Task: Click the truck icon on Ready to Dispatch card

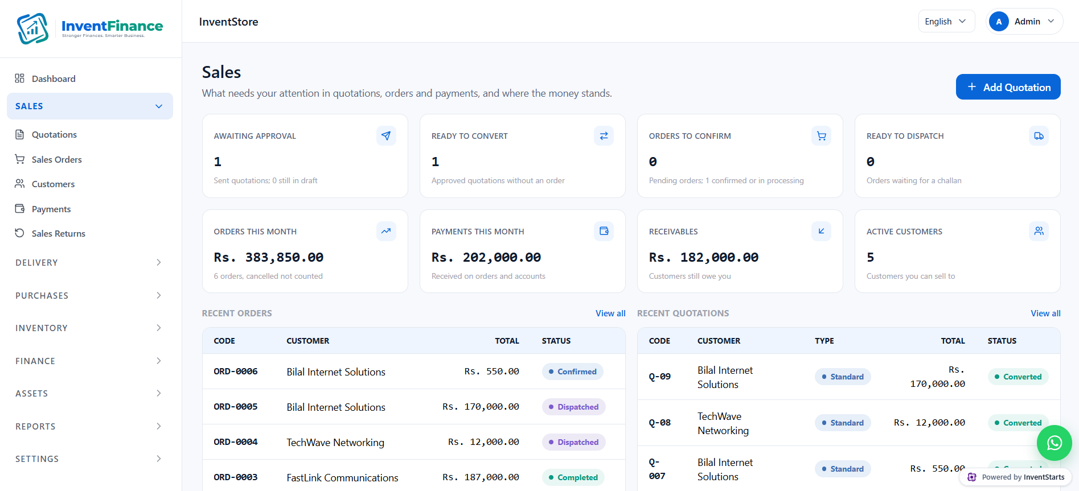Action: (x=1039, y=136)
